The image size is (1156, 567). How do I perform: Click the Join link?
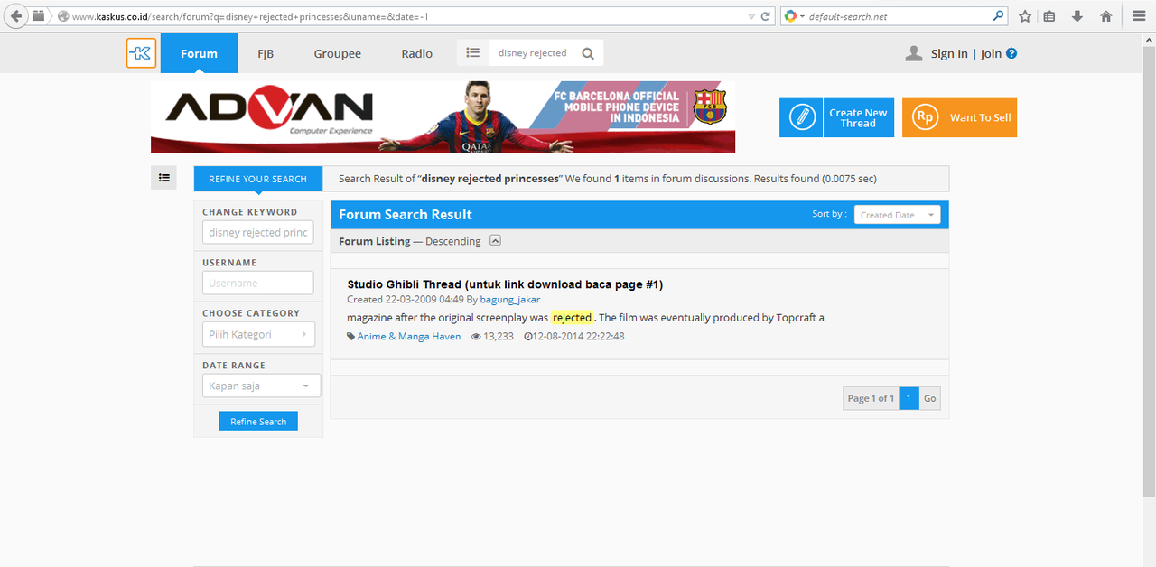coord(991,54)
